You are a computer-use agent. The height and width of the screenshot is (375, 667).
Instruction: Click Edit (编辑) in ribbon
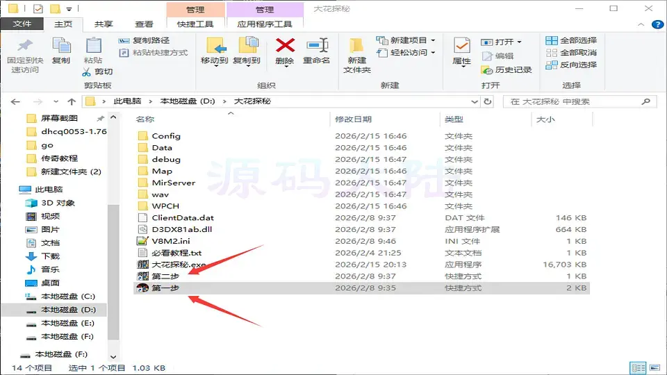497,56
